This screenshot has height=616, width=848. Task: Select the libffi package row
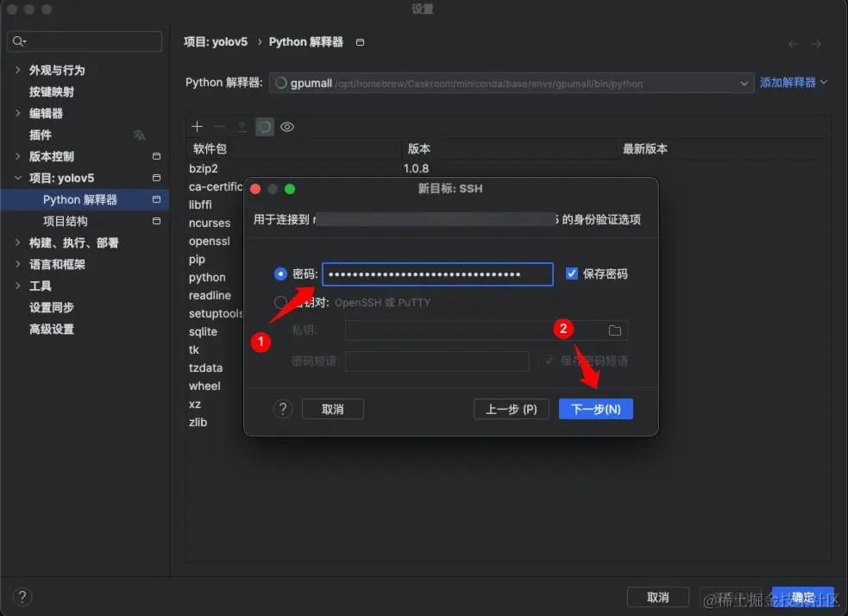click(200, 204)
